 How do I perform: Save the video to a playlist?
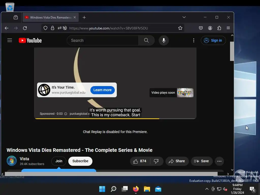click(x=201, y=161)
